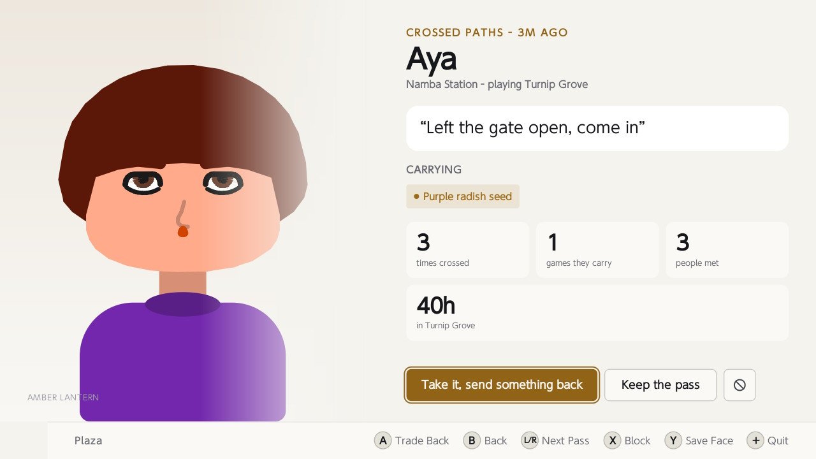Select the Purple radish seed item tag

click(463, 196)
